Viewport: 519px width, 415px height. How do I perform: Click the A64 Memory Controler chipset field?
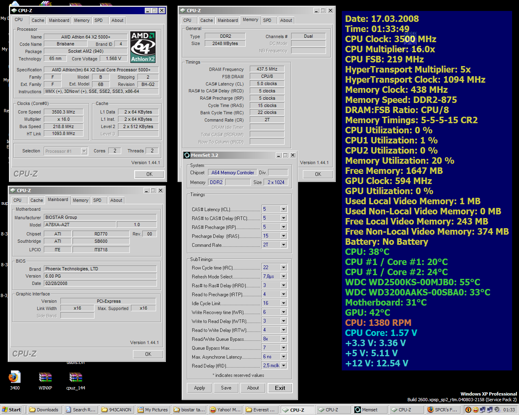click(x=233, y=173)
